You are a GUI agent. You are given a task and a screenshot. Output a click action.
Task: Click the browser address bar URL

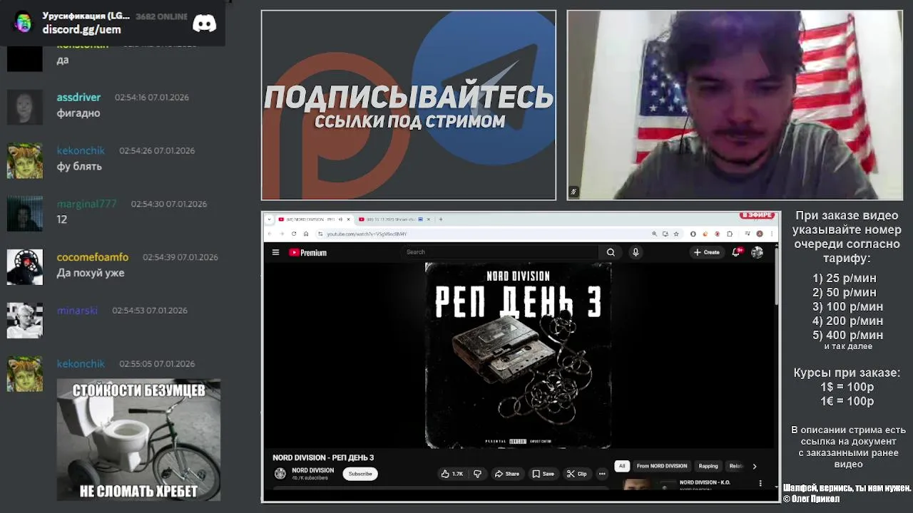(x=367, y=234)
